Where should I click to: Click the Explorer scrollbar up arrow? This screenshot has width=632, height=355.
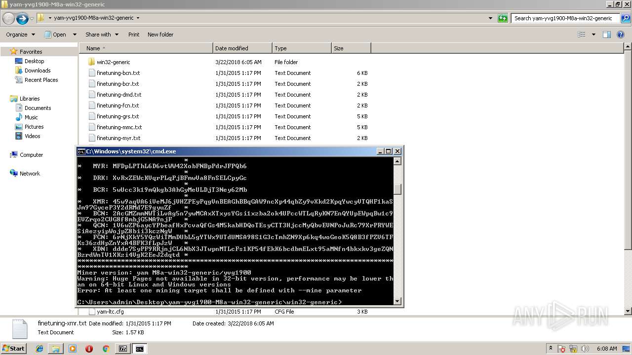pos(628,47)
